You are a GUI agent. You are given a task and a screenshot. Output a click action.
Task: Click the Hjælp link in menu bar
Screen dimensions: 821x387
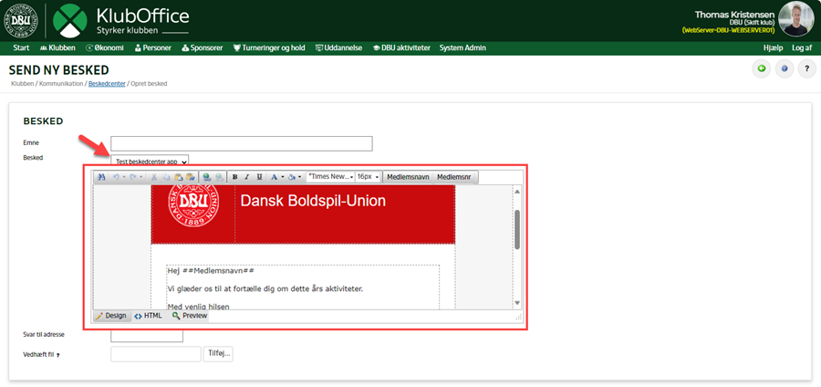(x=774, y=47)
